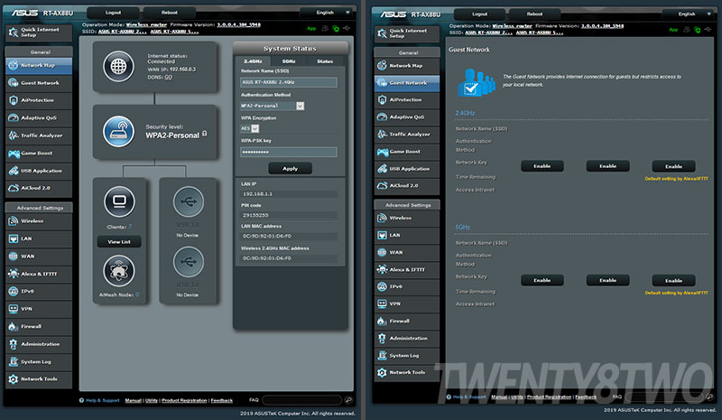Click the AiMesh Node icon

coord(119,271)
